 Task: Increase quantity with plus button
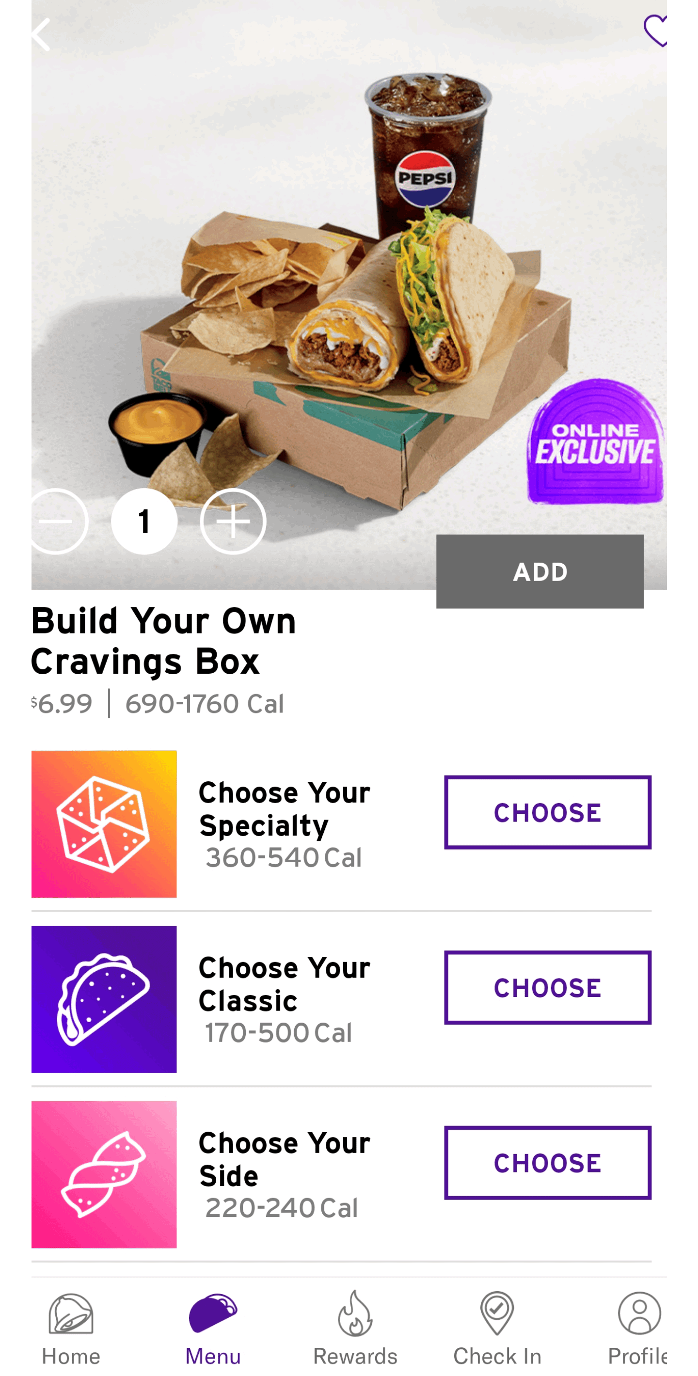[x=233, y=522]
